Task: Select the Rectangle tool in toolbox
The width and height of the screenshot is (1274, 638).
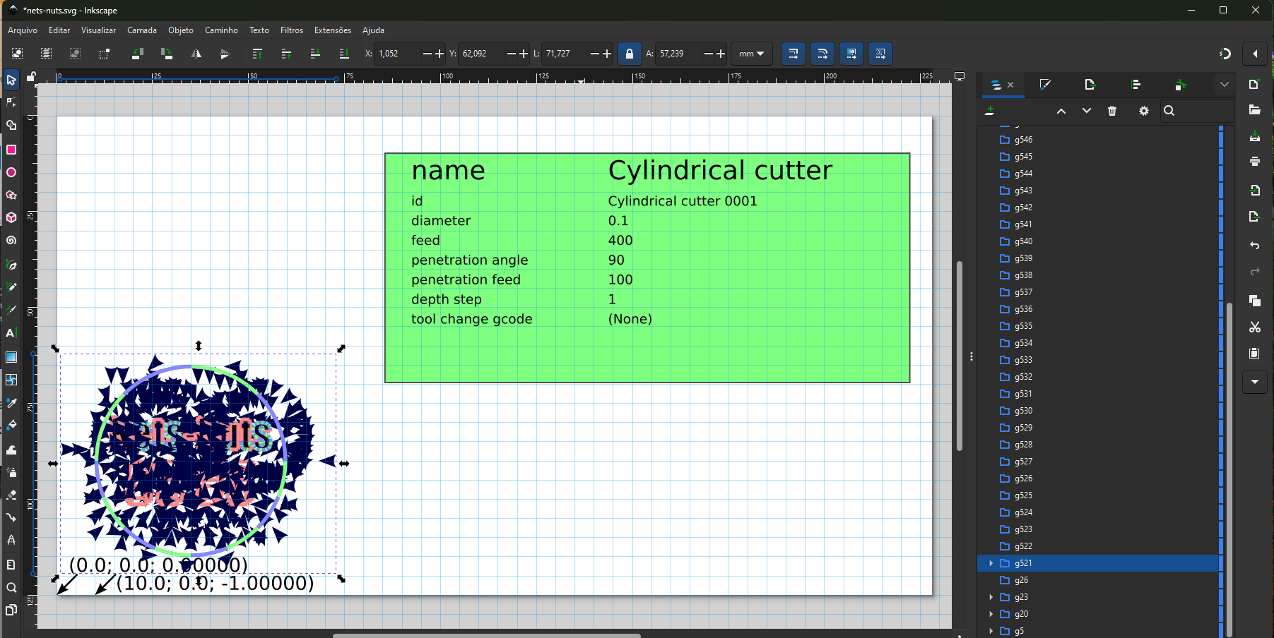Action: pos(11,150)
